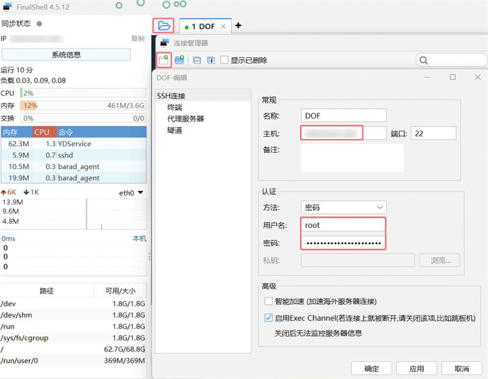Toggle the 显示已删除 checkbox
The width and height of the screenshot is (488, 379).
point(225,60)
